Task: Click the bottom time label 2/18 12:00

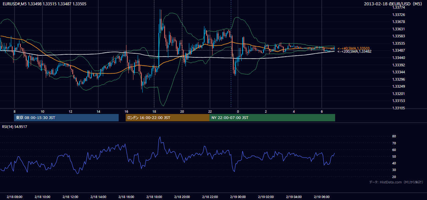Action: pos(70,197)
